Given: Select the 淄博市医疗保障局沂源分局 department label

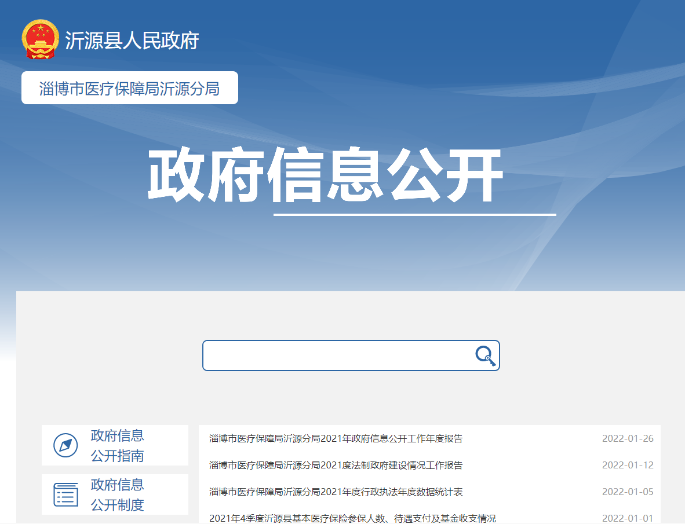Looking at the screenshot, I should (x=129, y=89).
